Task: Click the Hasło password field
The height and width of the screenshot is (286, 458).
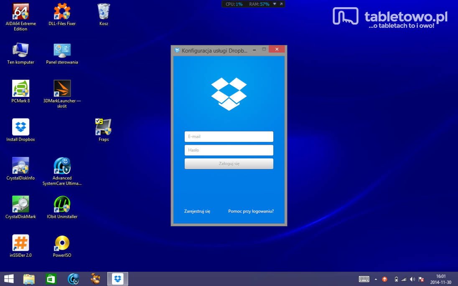Action: pyautogui.click(x=229, y=150)
